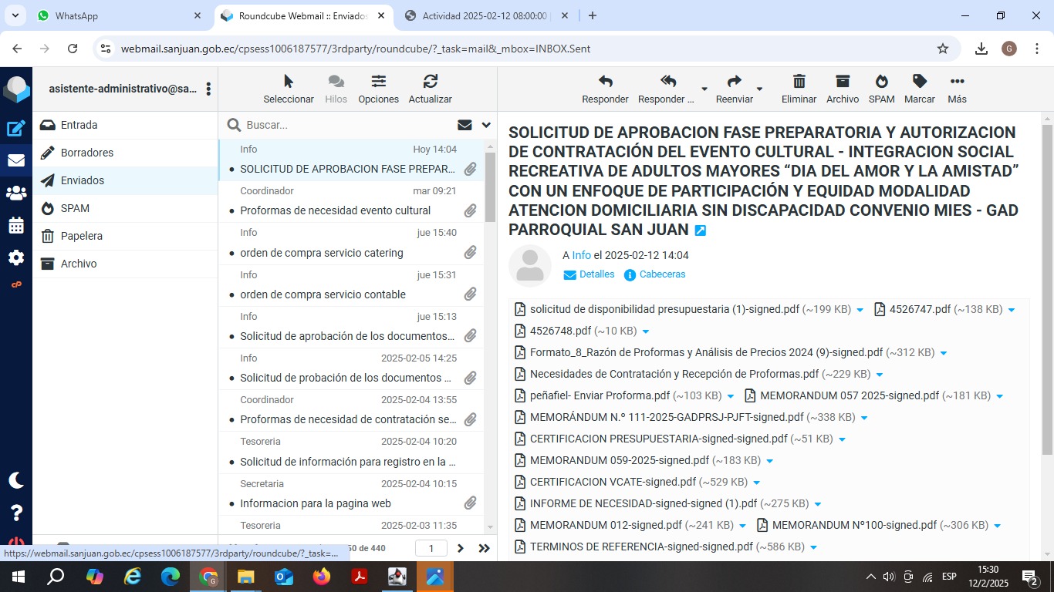Toggle dark mode moon icon

click(x=16, y=480)
